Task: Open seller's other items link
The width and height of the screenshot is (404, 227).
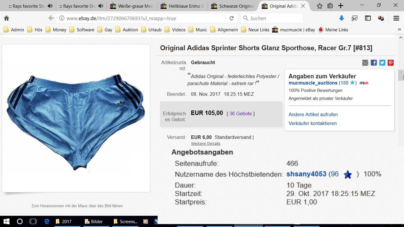Action: click(313, 114)
